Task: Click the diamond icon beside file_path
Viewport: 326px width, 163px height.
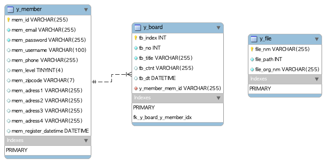Action: pyautogui.click(x=252, y=60)
